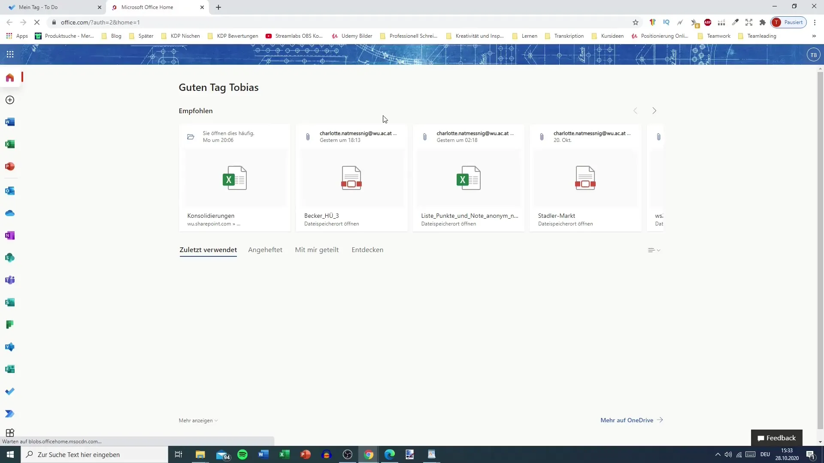Expand the Mehr anzeigen dropdown
Image resolution: width=824 pixels, height=463 pixels.
tap(198, 421)
